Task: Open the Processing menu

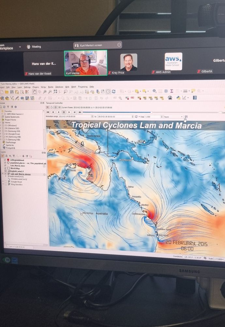Action: 82,87
